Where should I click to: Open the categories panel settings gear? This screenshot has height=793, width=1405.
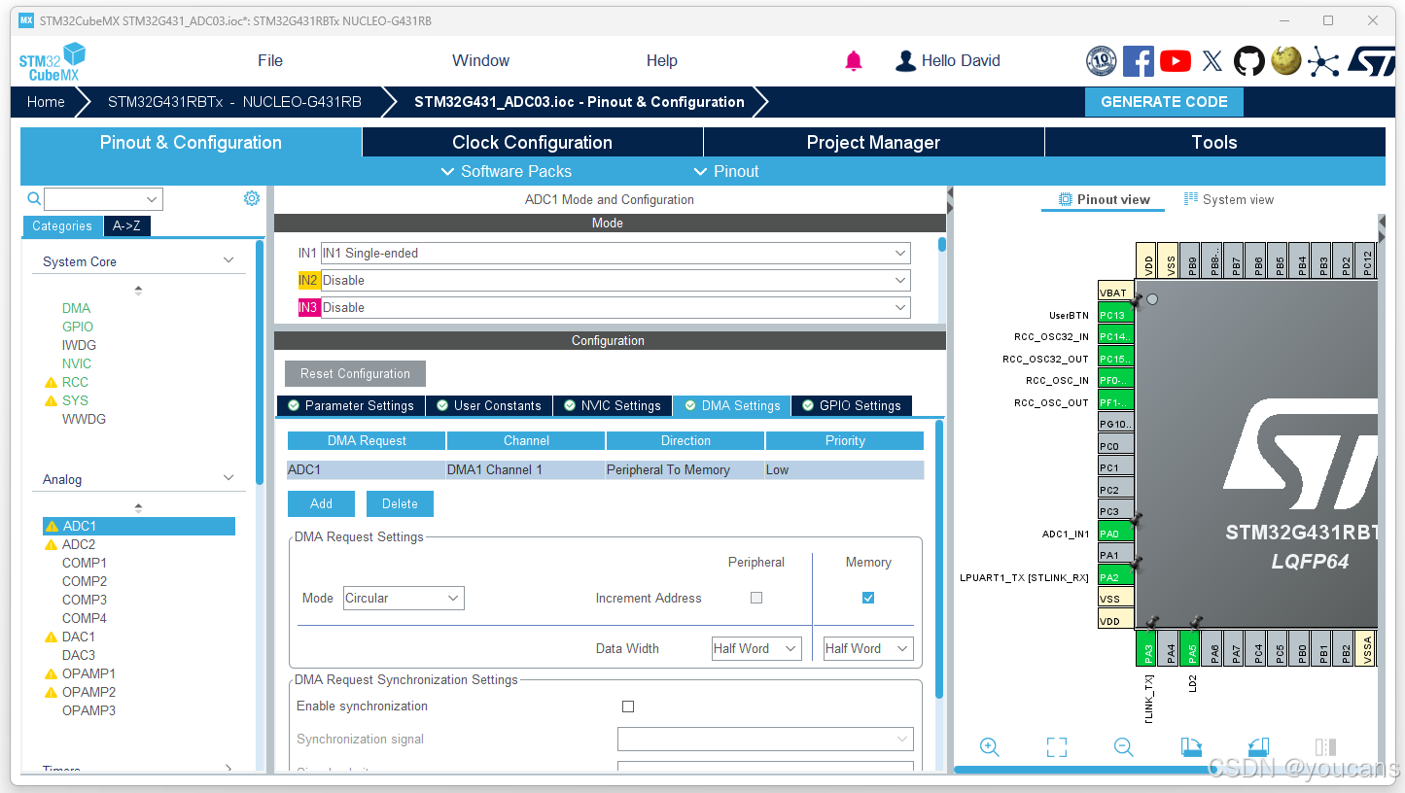[252, 199]
